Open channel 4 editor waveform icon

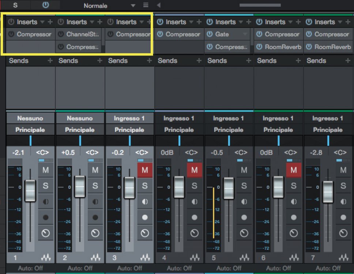pos(195,257)
